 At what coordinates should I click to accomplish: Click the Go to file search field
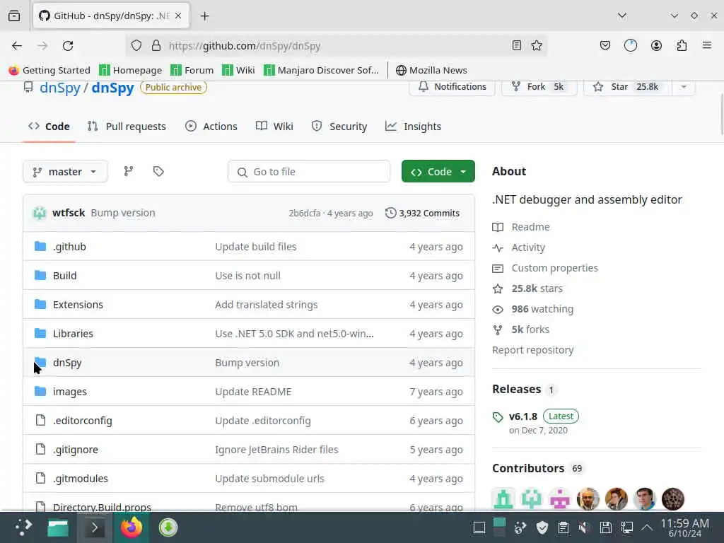pyautogui.click(x=309, y=172)
